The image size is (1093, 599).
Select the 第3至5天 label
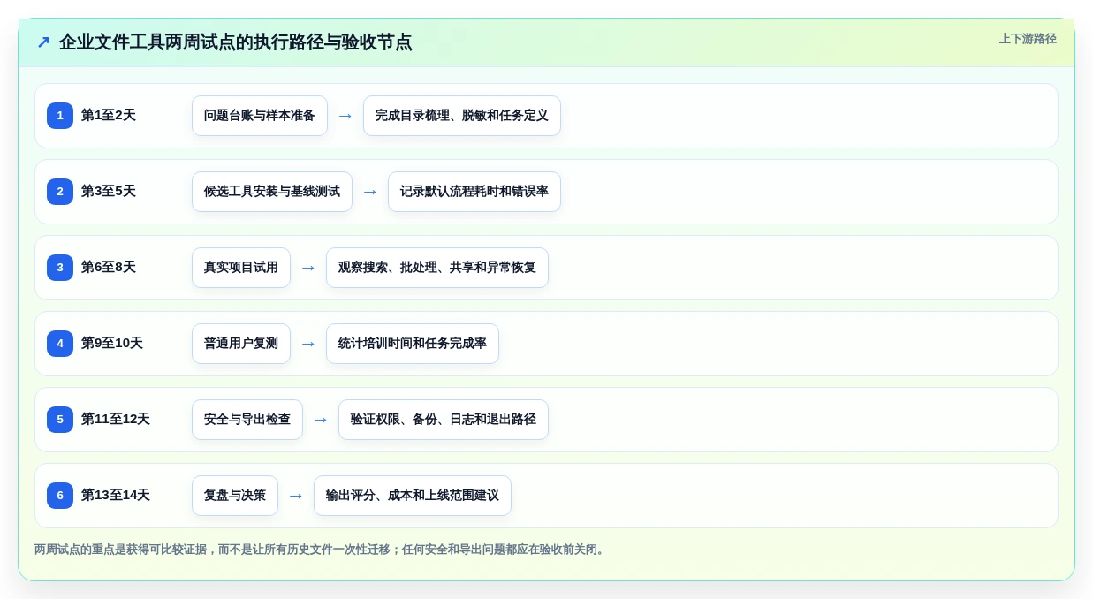point(109,192)
